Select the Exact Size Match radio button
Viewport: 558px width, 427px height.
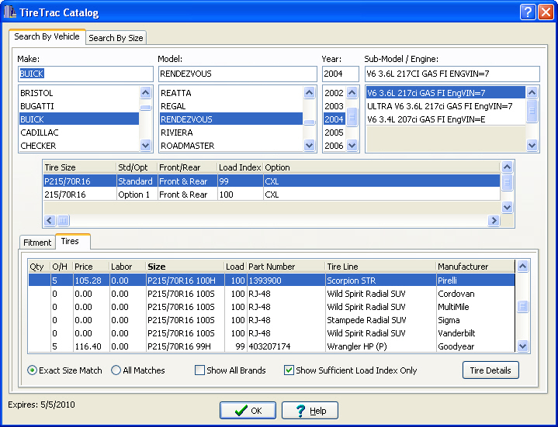pos(32,370)
